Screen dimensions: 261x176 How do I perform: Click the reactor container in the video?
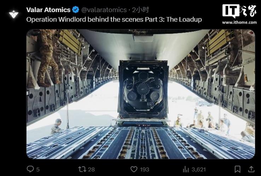coord(143,89)
